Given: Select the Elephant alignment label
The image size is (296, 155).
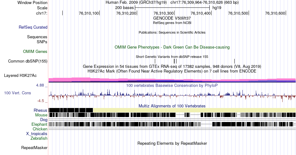Looking at the screenshot, I should coord(40,124).
